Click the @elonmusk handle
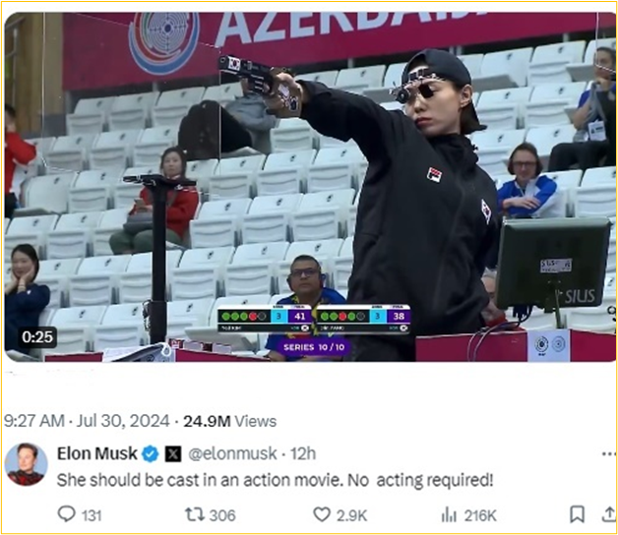Viewport: 618px width, 535px height. click(x=232, y=453)
